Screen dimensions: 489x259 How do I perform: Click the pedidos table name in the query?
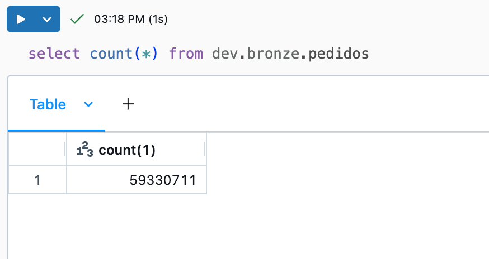338,54
